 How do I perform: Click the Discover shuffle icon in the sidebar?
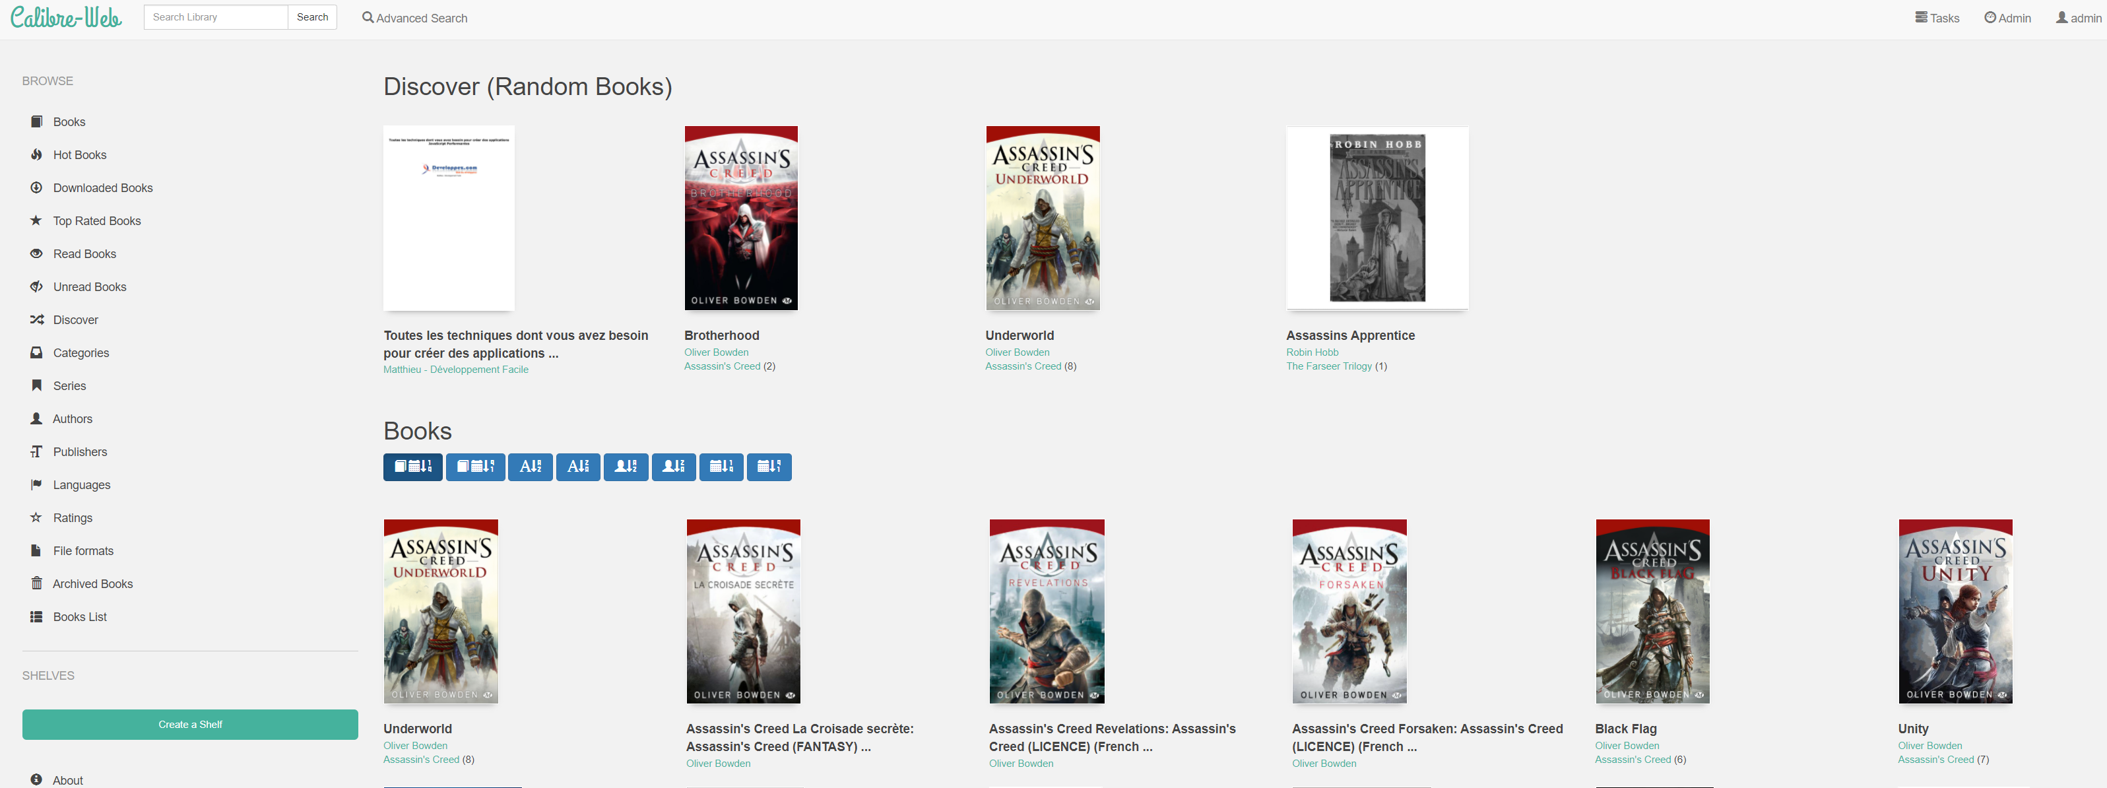36,320
